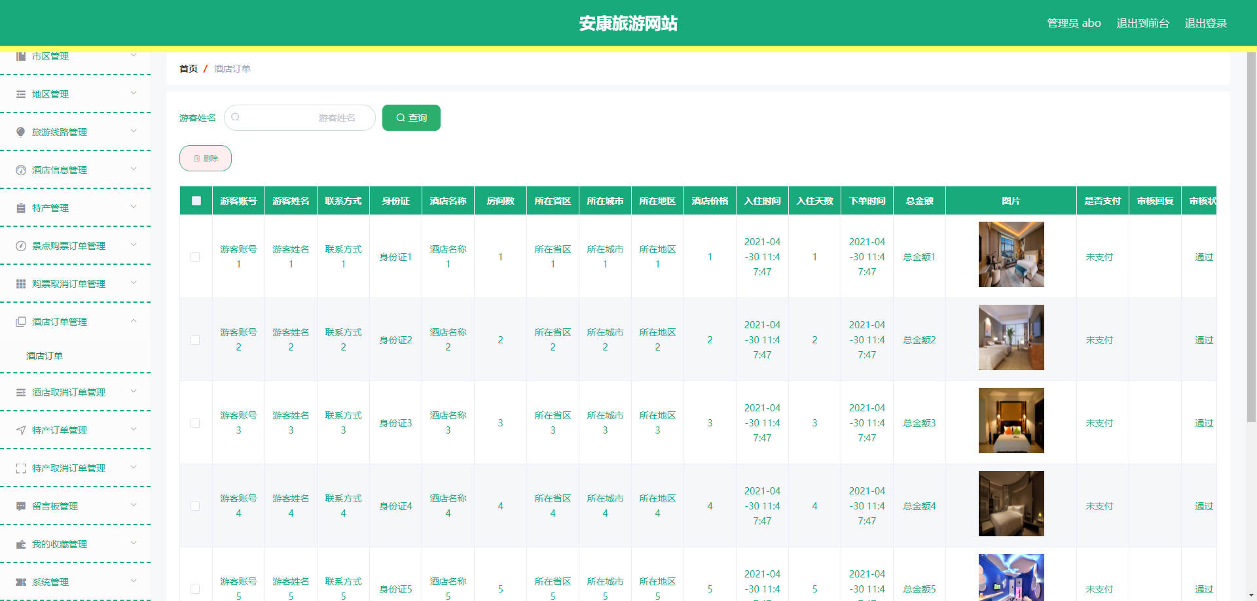Viewport: 1257px width, 601px height.
Task: Open the hotel image in row 1
Action: click(x=1011, y=254)
